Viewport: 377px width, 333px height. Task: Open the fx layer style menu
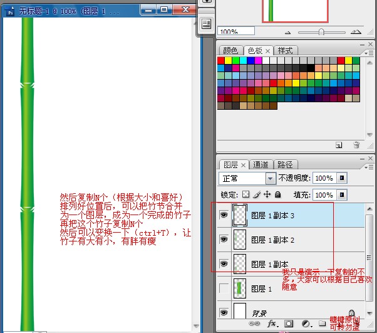tap(272, 324)
